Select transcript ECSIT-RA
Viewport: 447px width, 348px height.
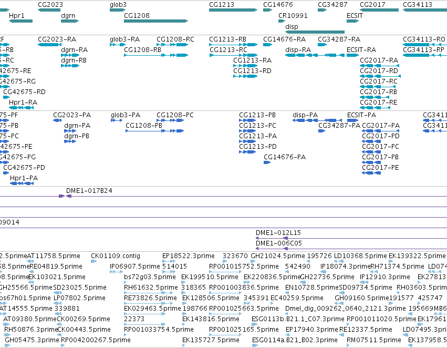(352, 55)
